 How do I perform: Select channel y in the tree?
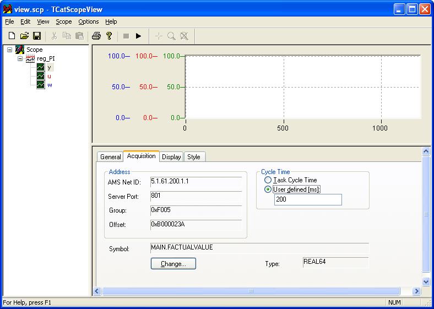pos(49,67)
